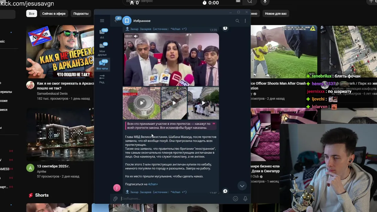Viewport: 377px width, 212px height.
Task: Open the Arkansas video thumbnail on YouTube
Action: (x=60, y=52)
